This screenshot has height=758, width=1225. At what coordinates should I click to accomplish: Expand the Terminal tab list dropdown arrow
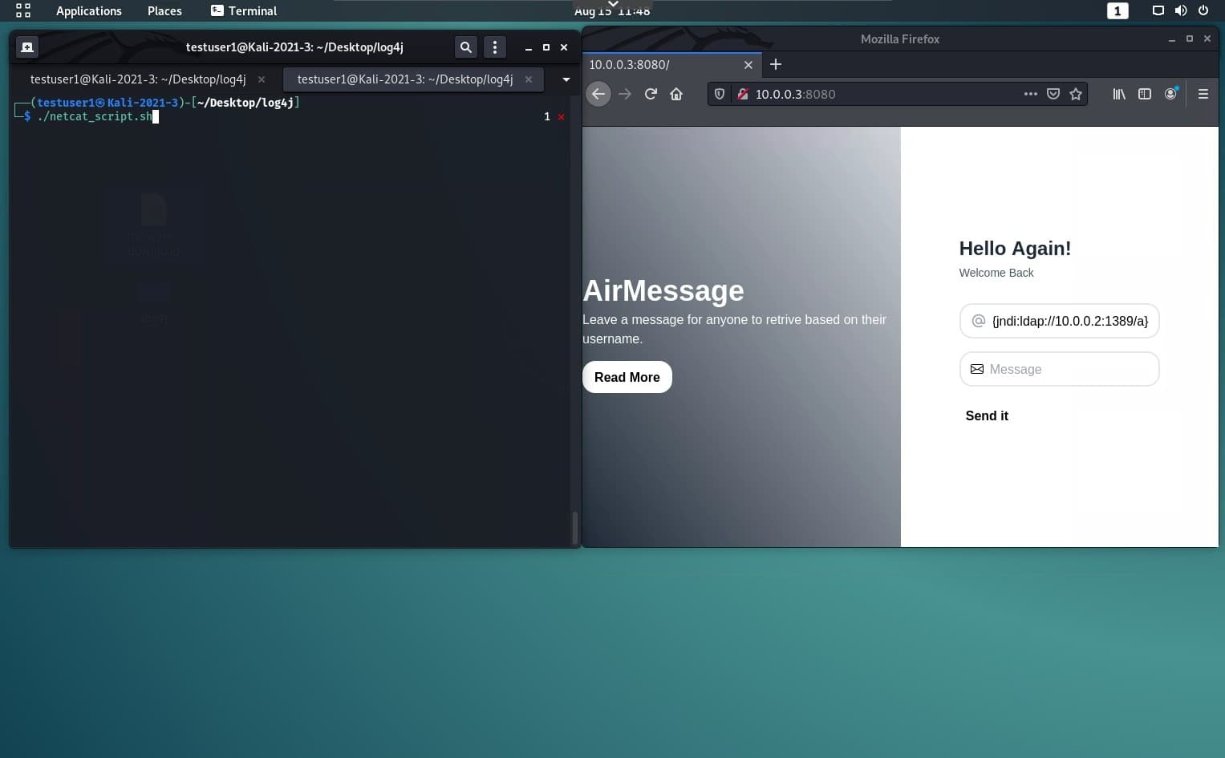pos(566,79)
